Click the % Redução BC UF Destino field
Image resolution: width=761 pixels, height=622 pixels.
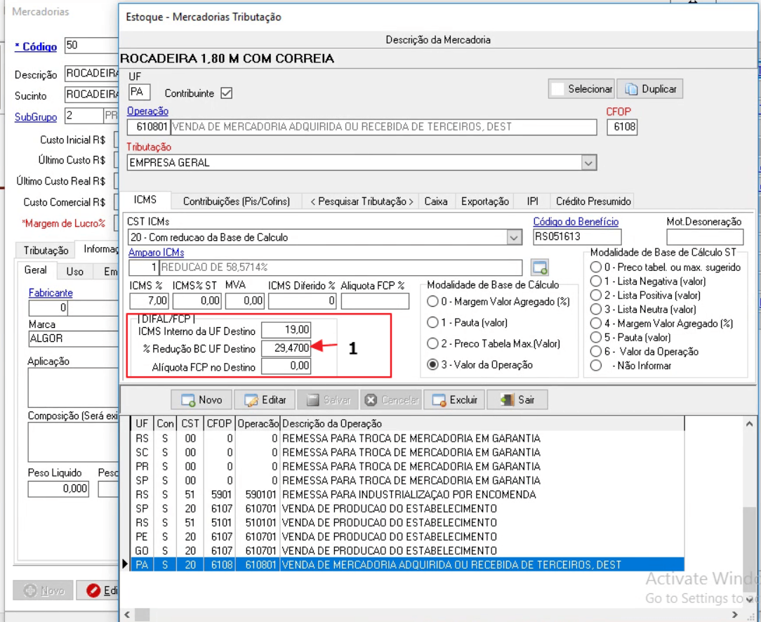(x=286, y=348)
